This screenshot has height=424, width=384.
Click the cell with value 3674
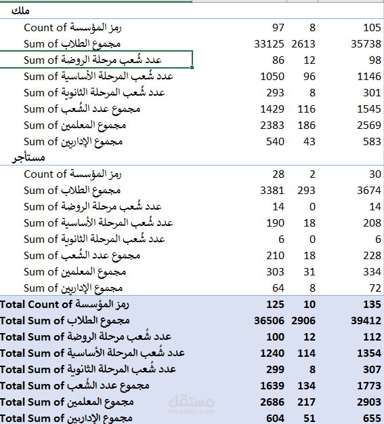pos(369,191)
